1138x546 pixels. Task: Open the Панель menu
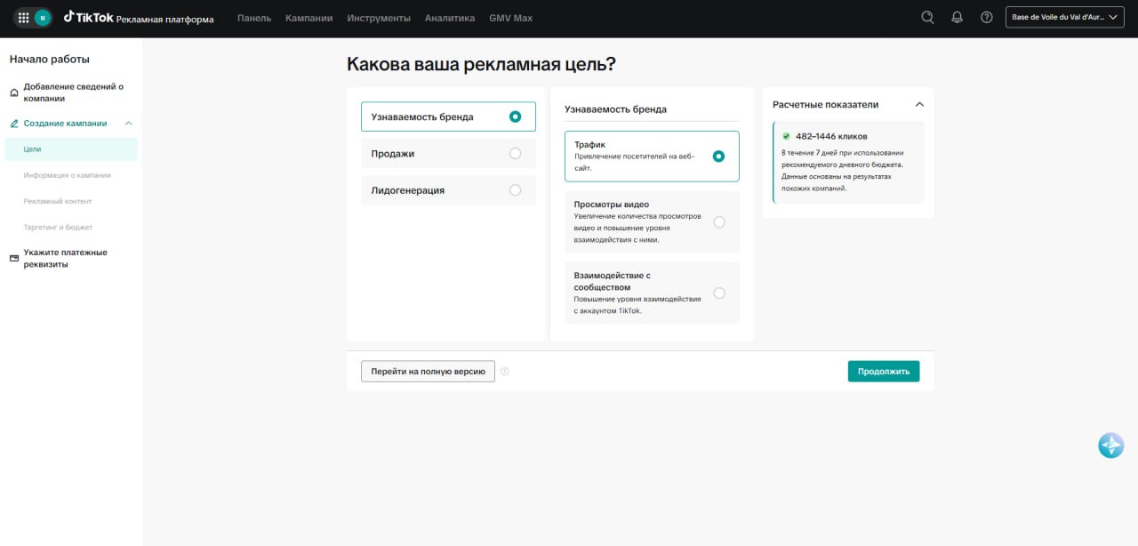pos(254,18)
